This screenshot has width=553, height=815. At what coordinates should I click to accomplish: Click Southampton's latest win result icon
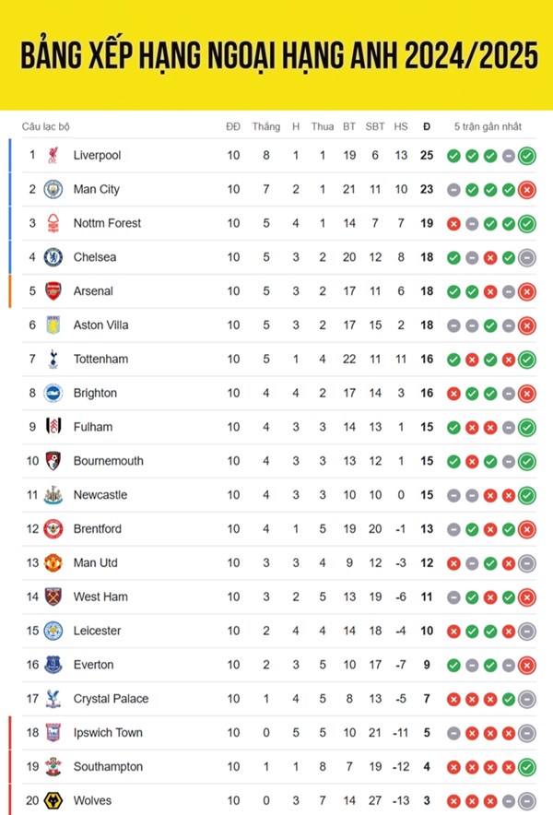(x=526, y=767)
